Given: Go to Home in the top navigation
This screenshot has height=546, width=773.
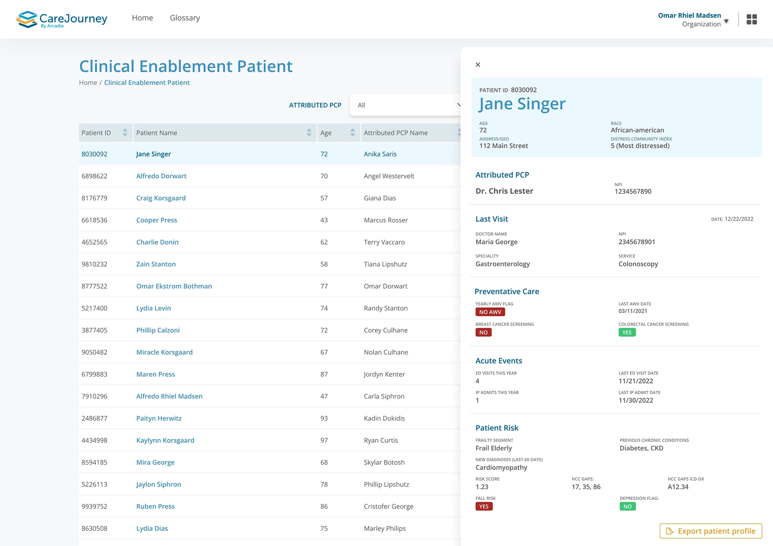Looking at the screenshot, I should (x=143, y=18).
